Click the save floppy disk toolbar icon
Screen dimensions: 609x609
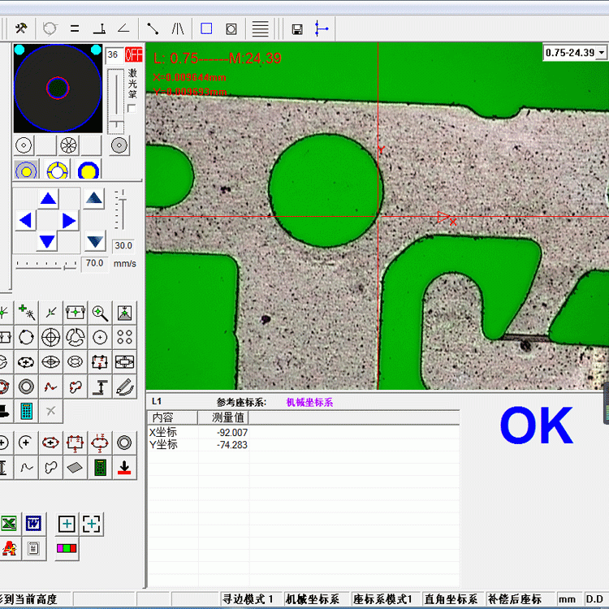pyautogui.click(x=297, y=29)
